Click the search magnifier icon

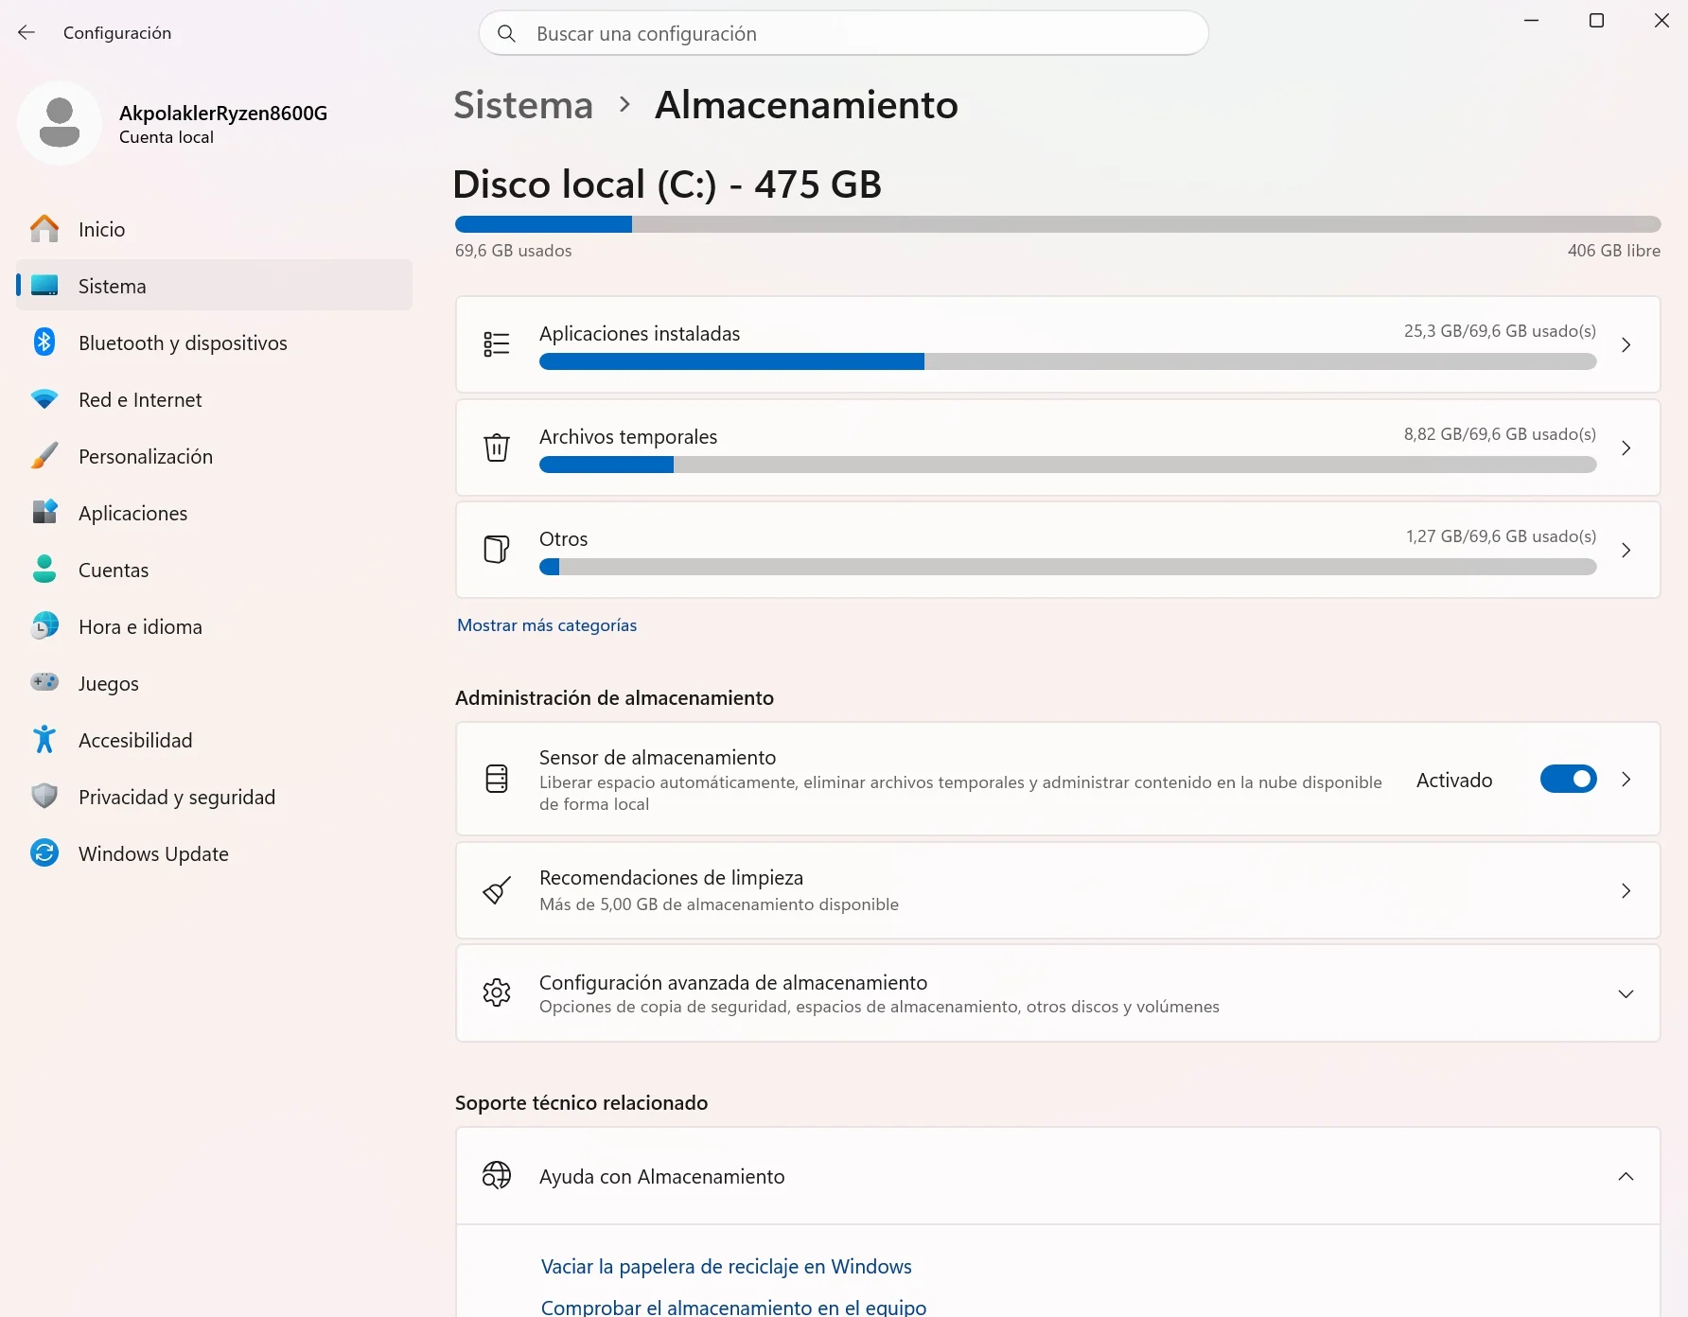pos(506,34)
